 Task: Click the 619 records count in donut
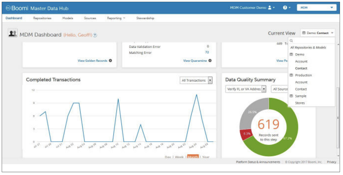click(x=268, y=124)
